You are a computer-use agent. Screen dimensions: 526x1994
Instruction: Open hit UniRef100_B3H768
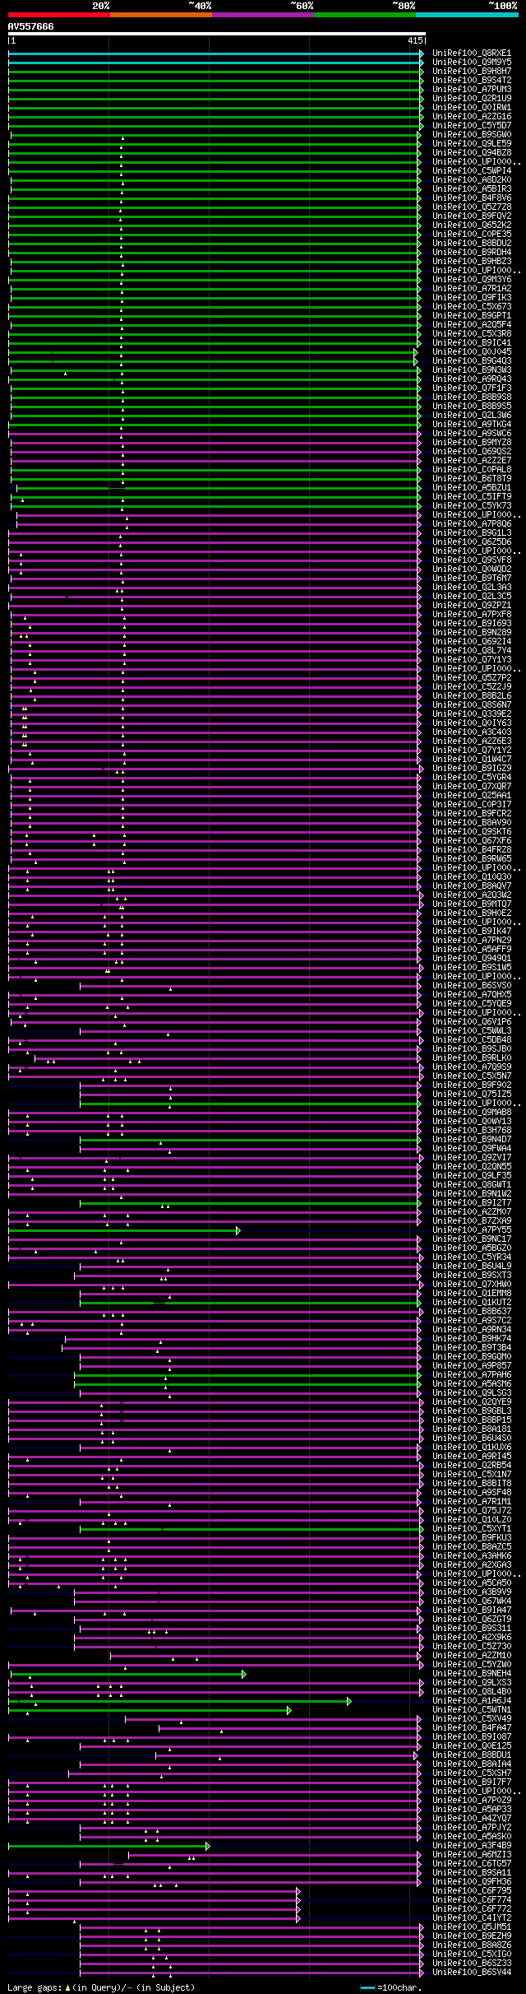[x=472, y=1130]
